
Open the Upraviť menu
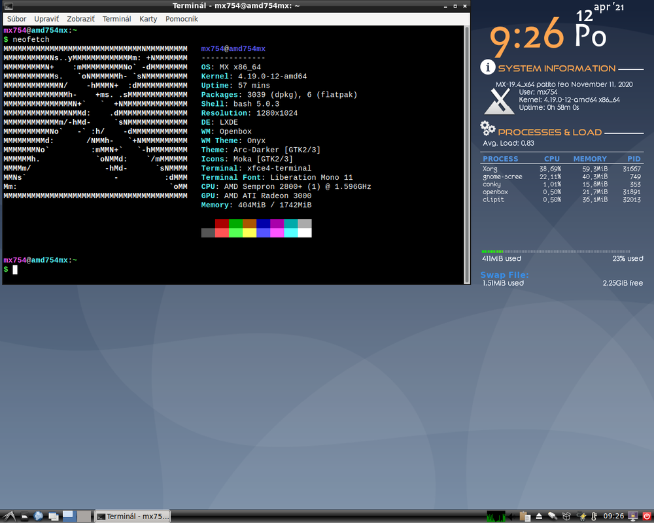tap(46, 19)
